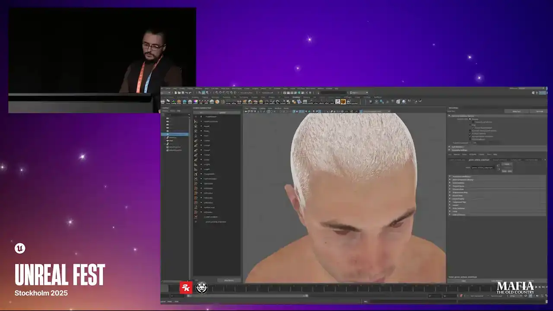Expand the Soft Selection section

[449, 147]
